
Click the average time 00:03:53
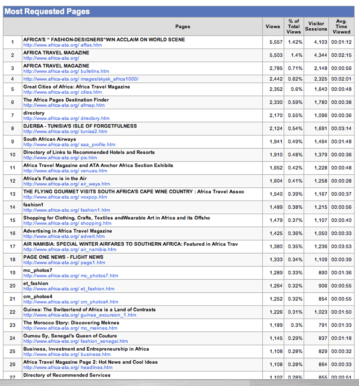pyautogui.click(x=341, y=246)
